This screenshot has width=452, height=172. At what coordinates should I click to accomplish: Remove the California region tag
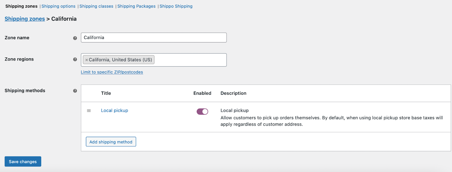point(86,60)
